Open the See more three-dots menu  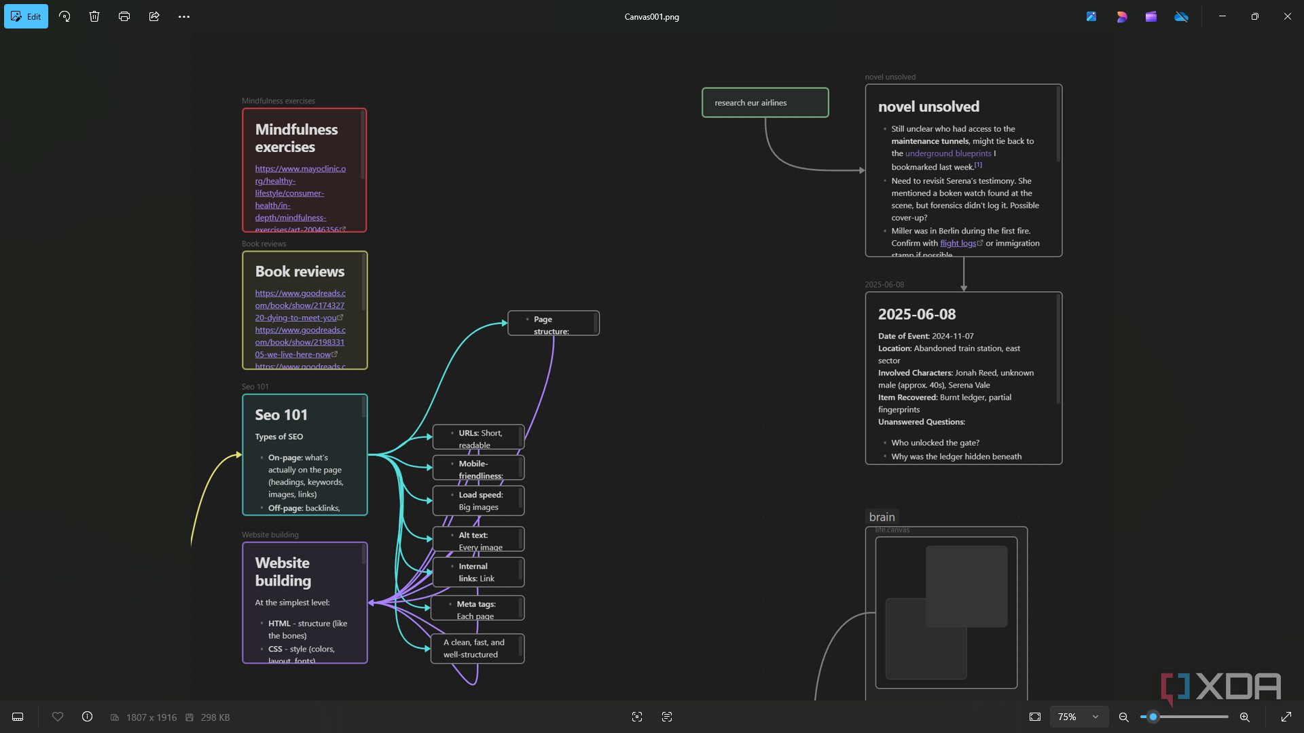[x=184, y=16]
